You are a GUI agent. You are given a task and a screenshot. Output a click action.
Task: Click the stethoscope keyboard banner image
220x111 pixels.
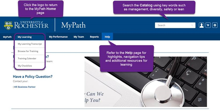click(146, 82)
